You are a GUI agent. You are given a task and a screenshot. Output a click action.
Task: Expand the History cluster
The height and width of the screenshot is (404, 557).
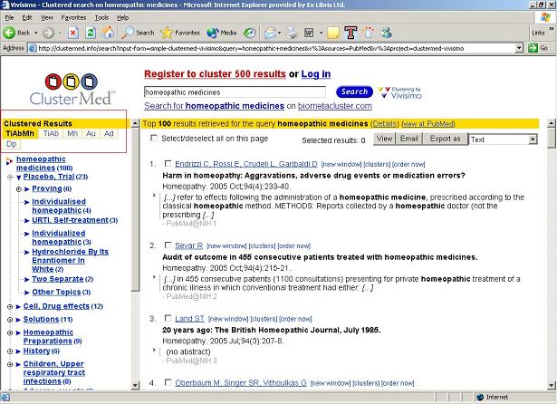10,351
